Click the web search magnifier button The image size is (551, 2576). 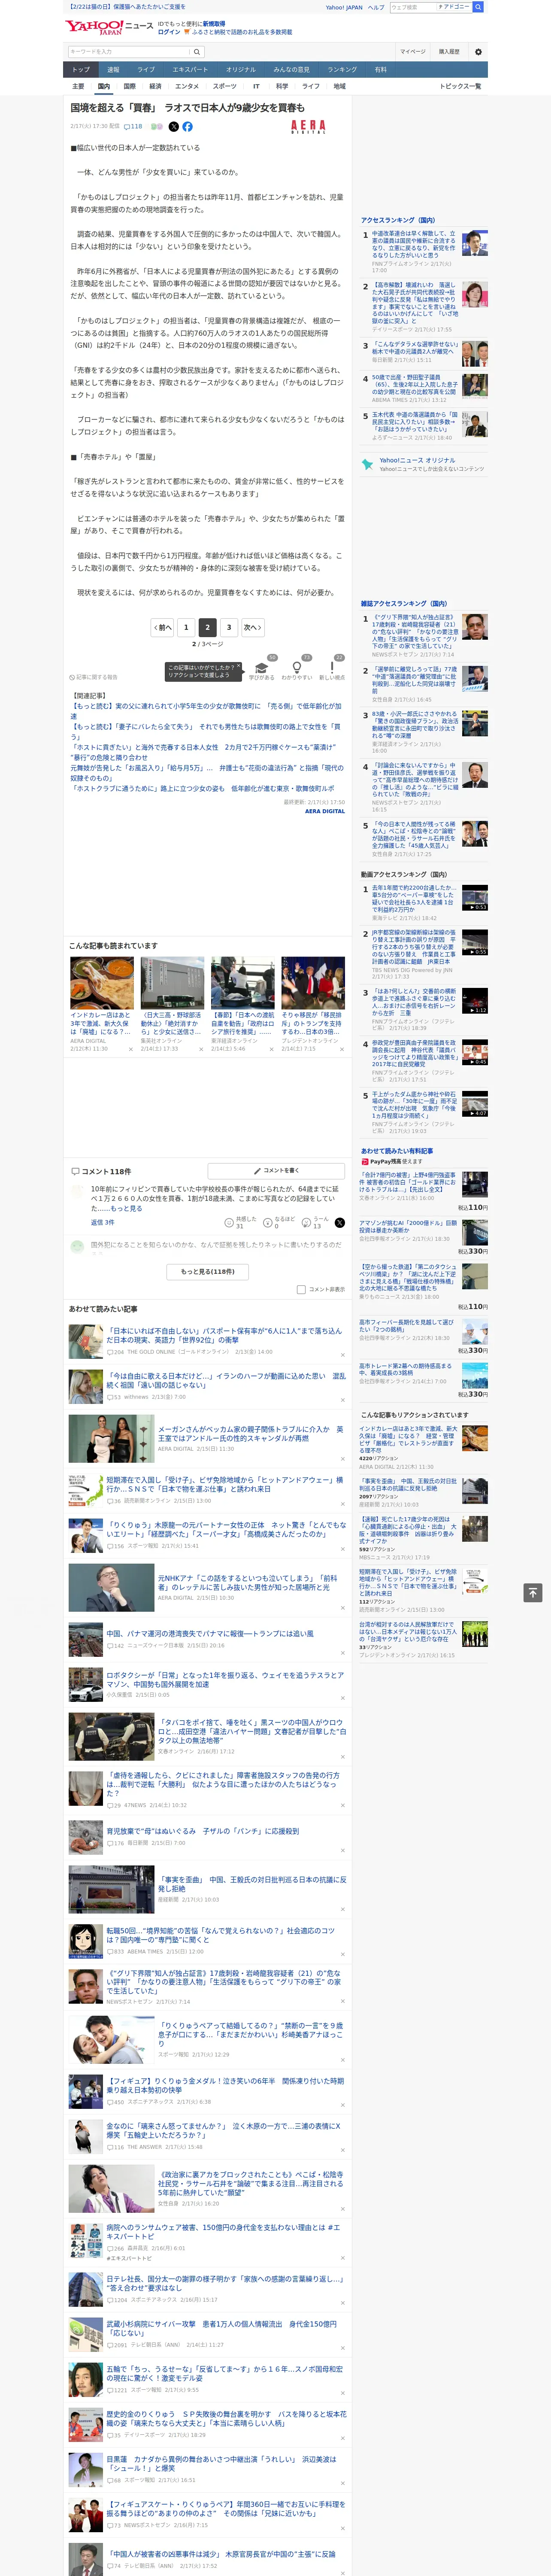click(x=478, y=7)
